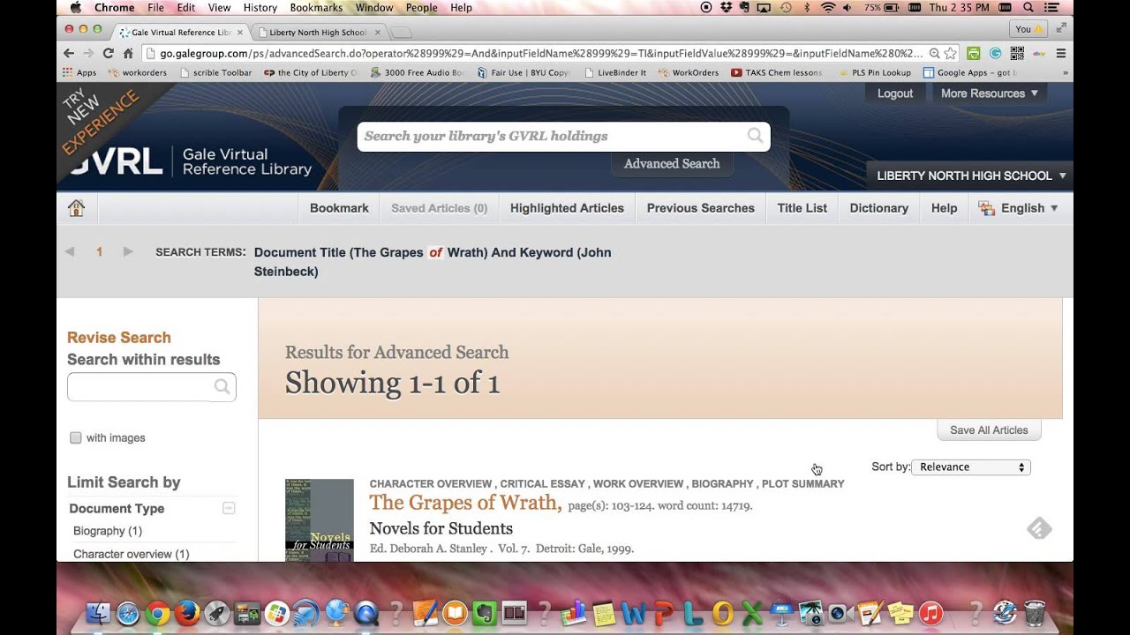Viewport: 1130px width, 635px height.
Task: Show more bookmarks with the overflow chevron
Action: pos(1065,72)
